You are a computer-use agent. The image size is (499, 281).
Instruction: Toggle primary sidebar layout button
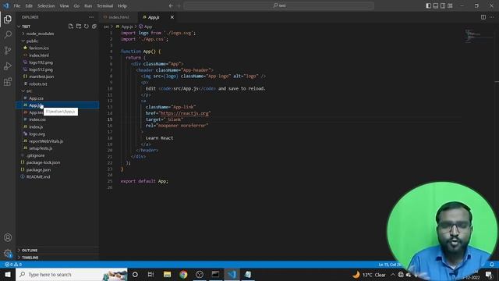pyautogui.click(x=428, y=5)
